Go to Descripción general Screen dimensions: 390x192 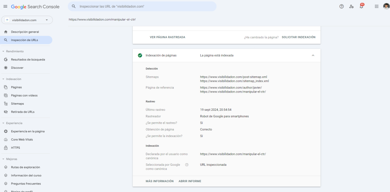25,32
